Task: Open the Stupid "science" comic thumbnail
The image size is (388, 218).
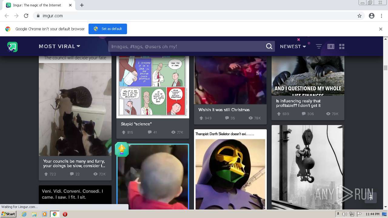Action: pos(153,87)
